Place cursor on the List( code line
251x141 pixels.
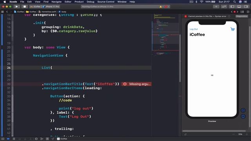pyautogui.click(x=47, y=68)
